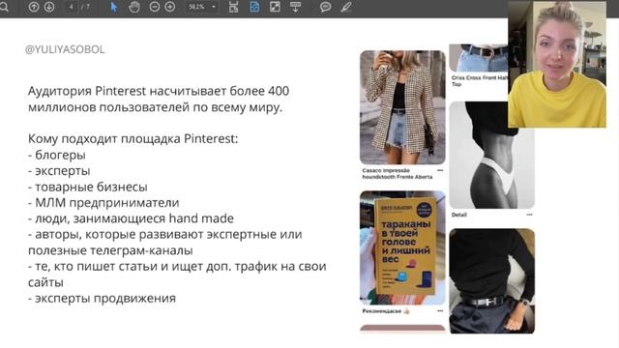Zoom out with the minus icon
Screen dimensions: 619x348
click(x=155, y=7)
